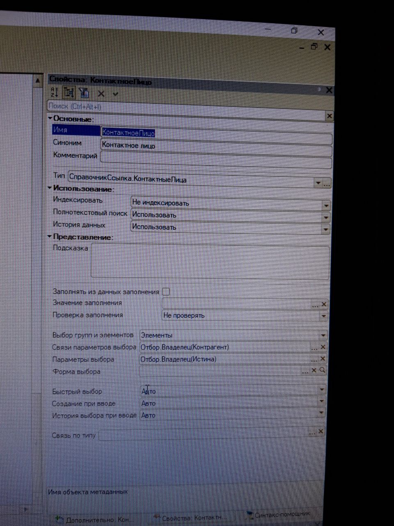Screen dimensions: 394x526
Task: Close the Свойства panel
Action: click(x=329, y=90)
